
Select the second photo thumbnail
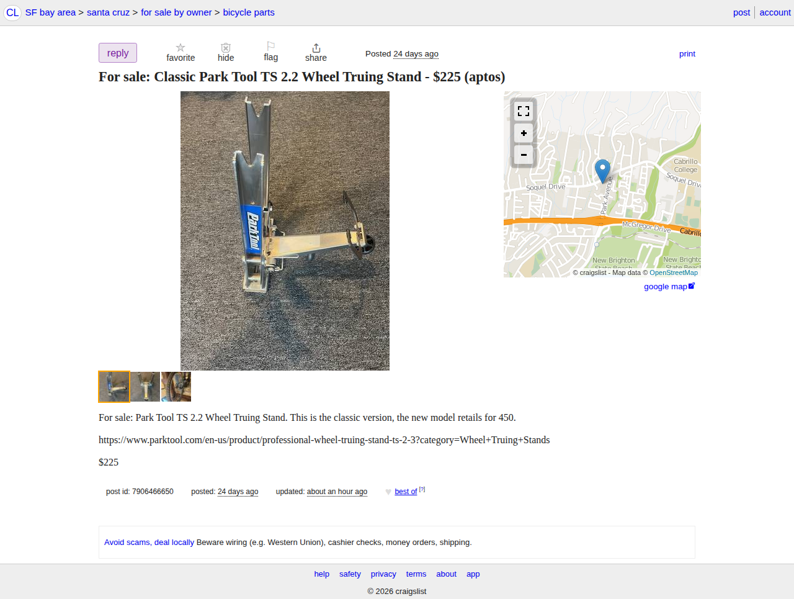[x=145, y=387]
